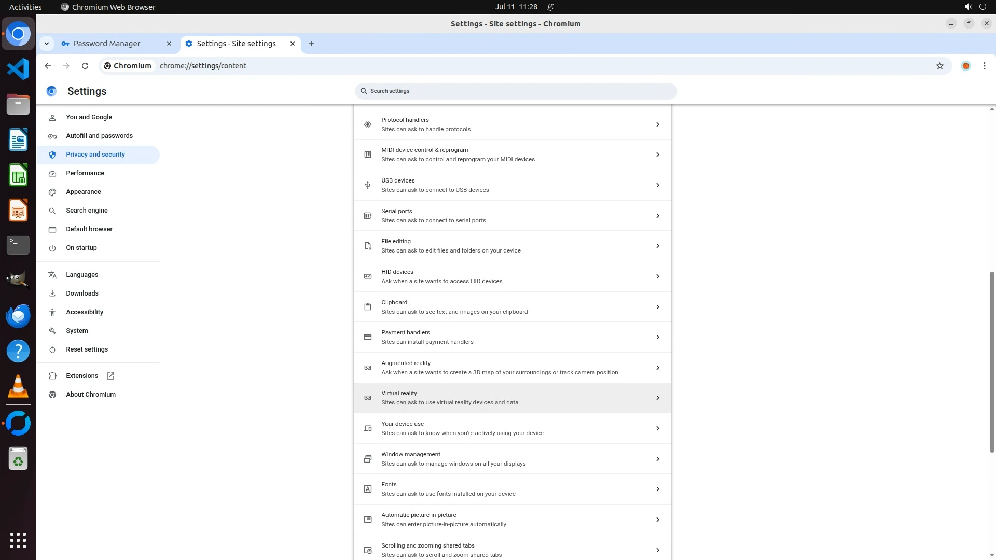Go to the Downloads settings section
The width and height of the screenshot is (996, 560).
[x=82, y=293]
